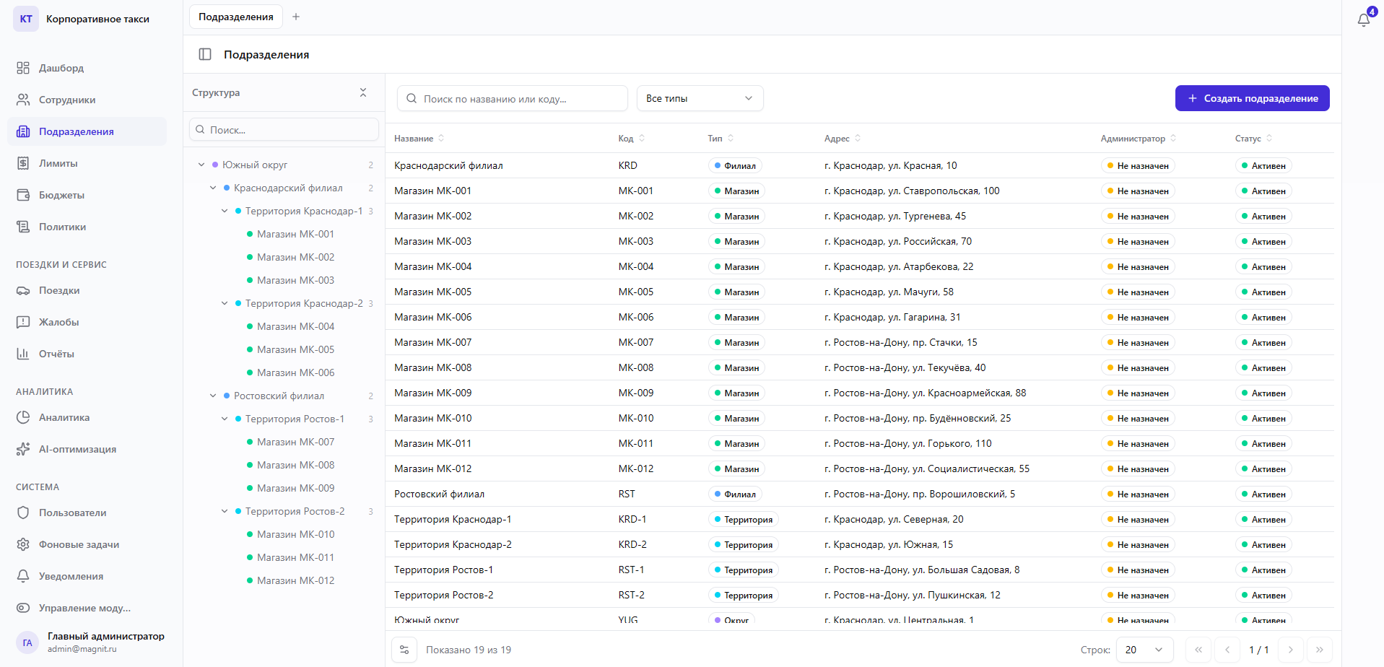Add a new tab with plus icon
The image size is (1384, 667).
point(296,17)
